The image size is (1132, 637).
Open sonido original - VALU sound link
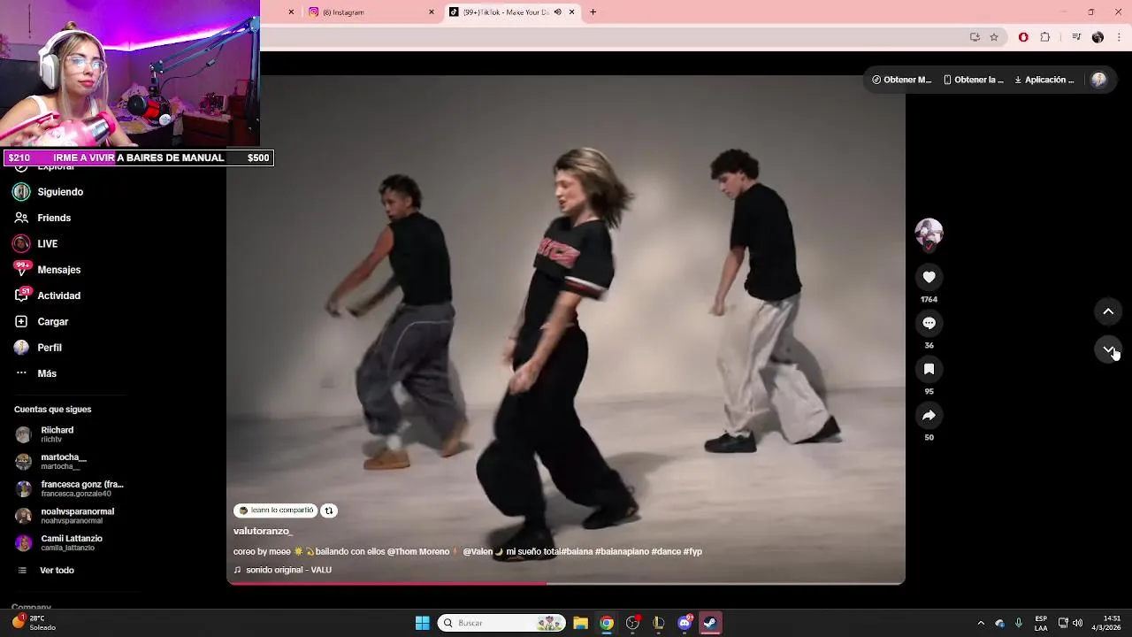[x=282, y=570]
